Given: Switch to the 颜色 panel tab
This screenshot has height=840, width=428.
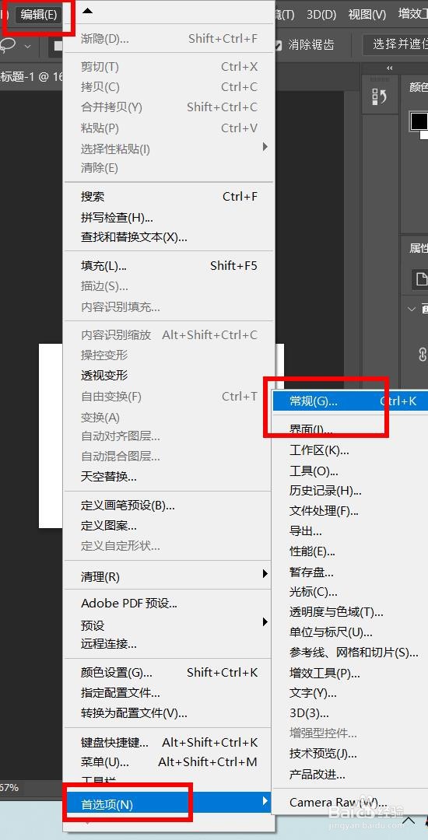Looking at the screenshot, I should click(x=419, y=87).
